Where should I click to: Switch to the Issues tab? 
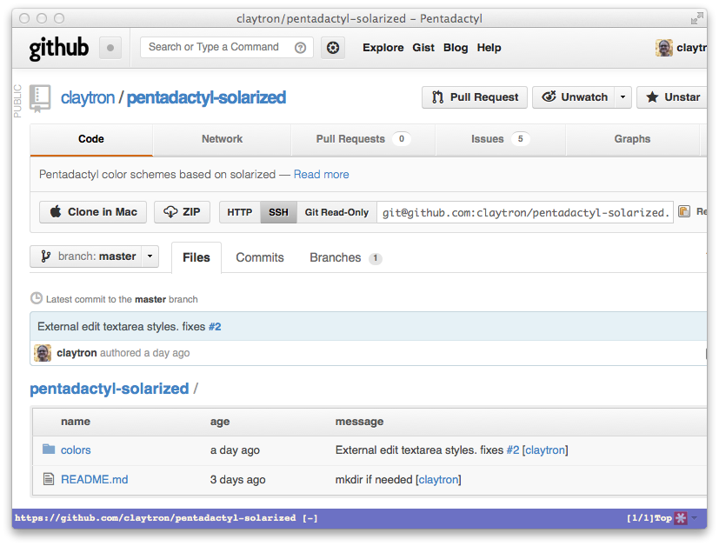[x=500, y=139]
